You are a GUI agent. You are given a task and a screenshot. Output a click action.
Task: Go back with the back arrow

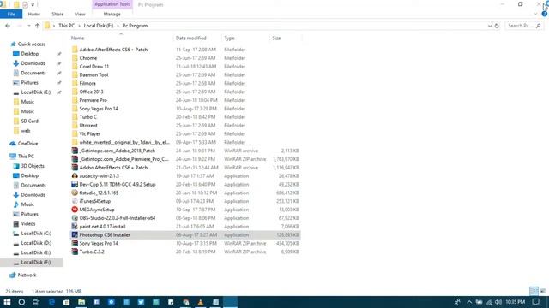coord(8,26)
